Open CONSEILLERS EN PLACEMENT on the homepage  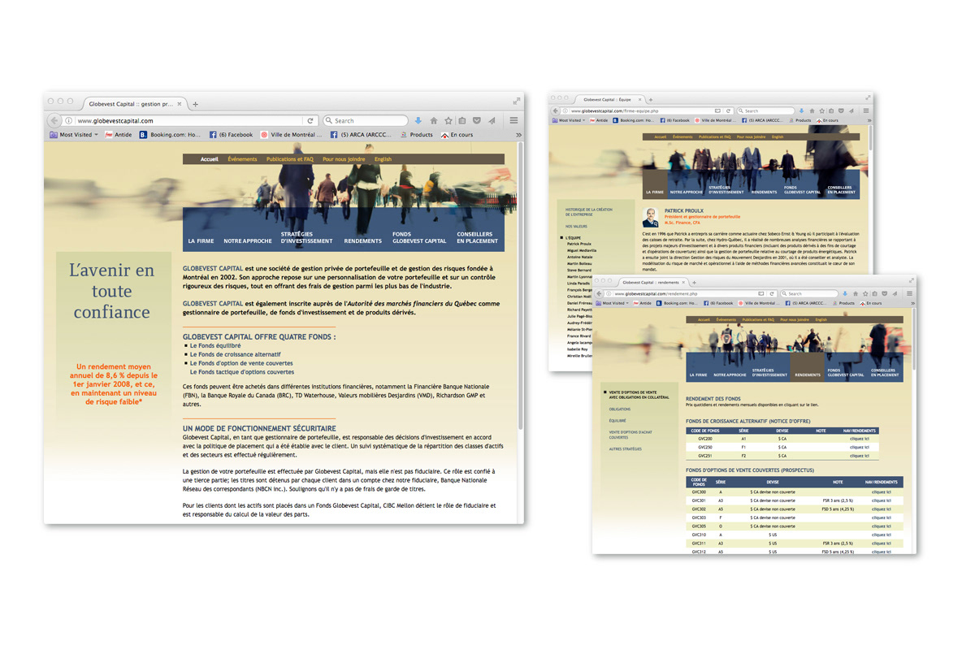point(477,238)
